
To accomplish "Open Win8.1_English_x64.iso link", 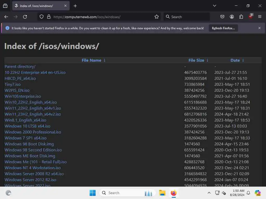I will point(25,120).
